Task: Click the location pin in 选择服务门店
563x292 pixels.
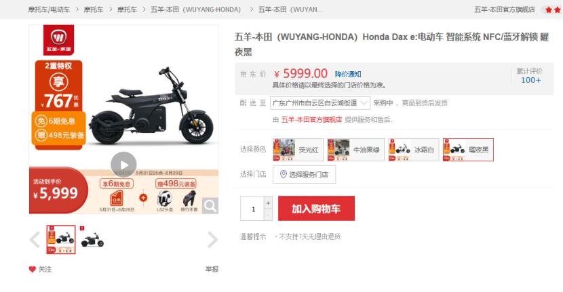Action: coord(284,174)
